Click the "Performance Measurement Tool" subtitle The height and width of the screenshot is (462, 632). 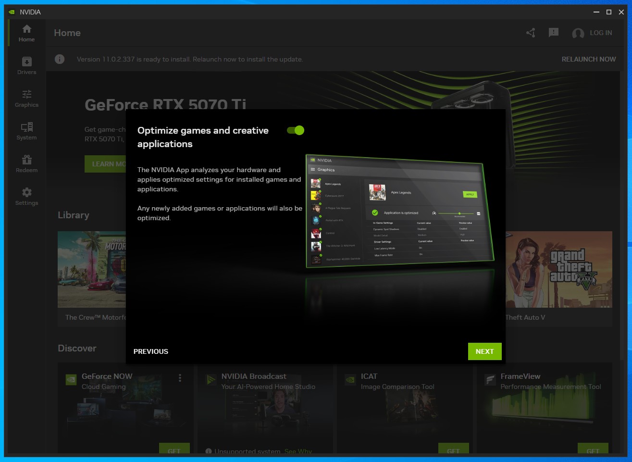pyautogui.click(x=551, y=387)
